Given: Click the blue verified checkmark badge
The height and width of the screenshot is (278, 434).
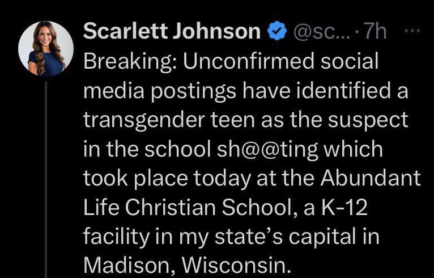Looking at the screenshot, I should (277, 32).
